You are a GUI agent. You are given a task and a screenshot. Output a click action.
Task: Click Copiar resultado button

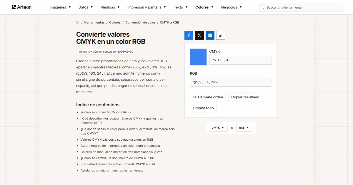(x=245, y=97)
